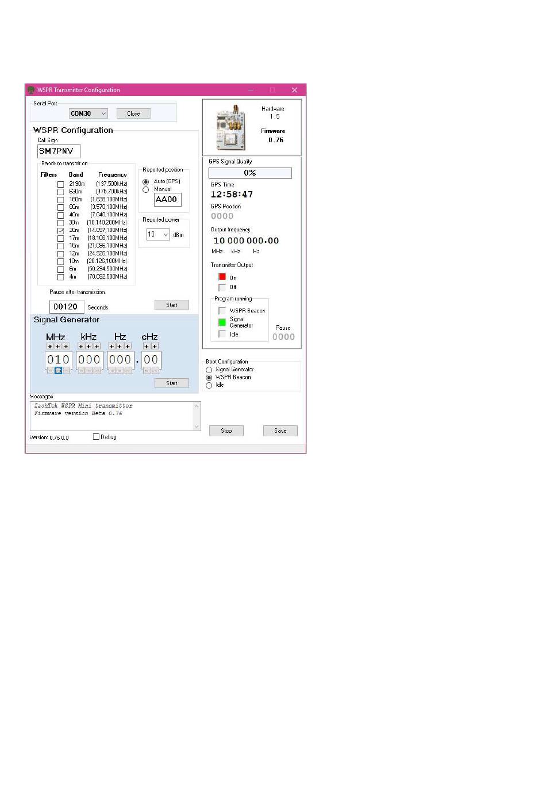Viewport: 546px width, 788px height.
Task: Decrease the Hz tens digit with minus
Action: [x=120, y=371]
